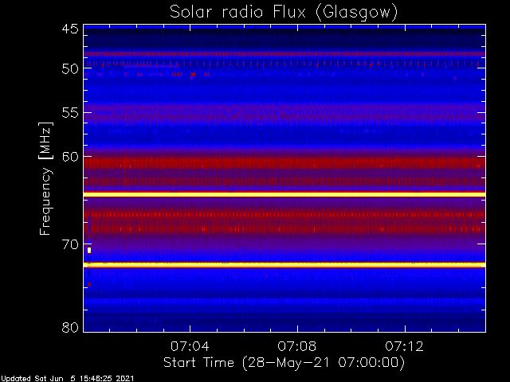Image resolution: width=510 pixels, height=382 pixels.
Task: Click the 07:08 time axis label
Action: [x=297, y=346]
